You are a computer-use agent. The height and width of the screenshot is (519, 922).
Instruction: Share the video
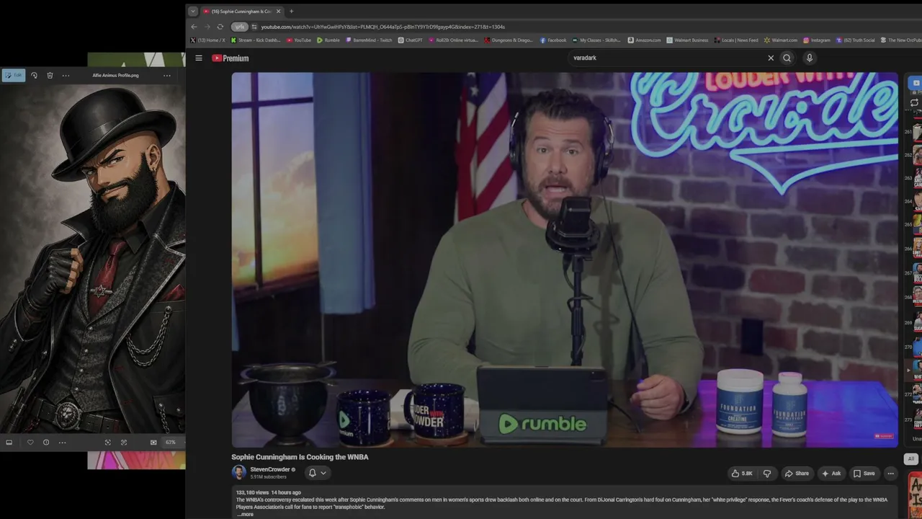click(x=797, y=474)
